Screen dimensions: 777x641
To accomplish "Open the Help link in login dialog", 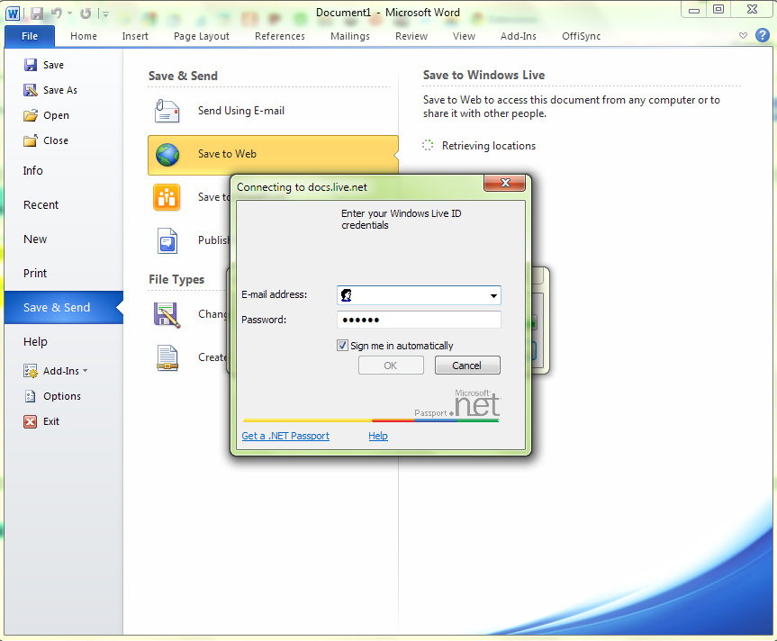I will pyautogui.click(x=378, y=436).
